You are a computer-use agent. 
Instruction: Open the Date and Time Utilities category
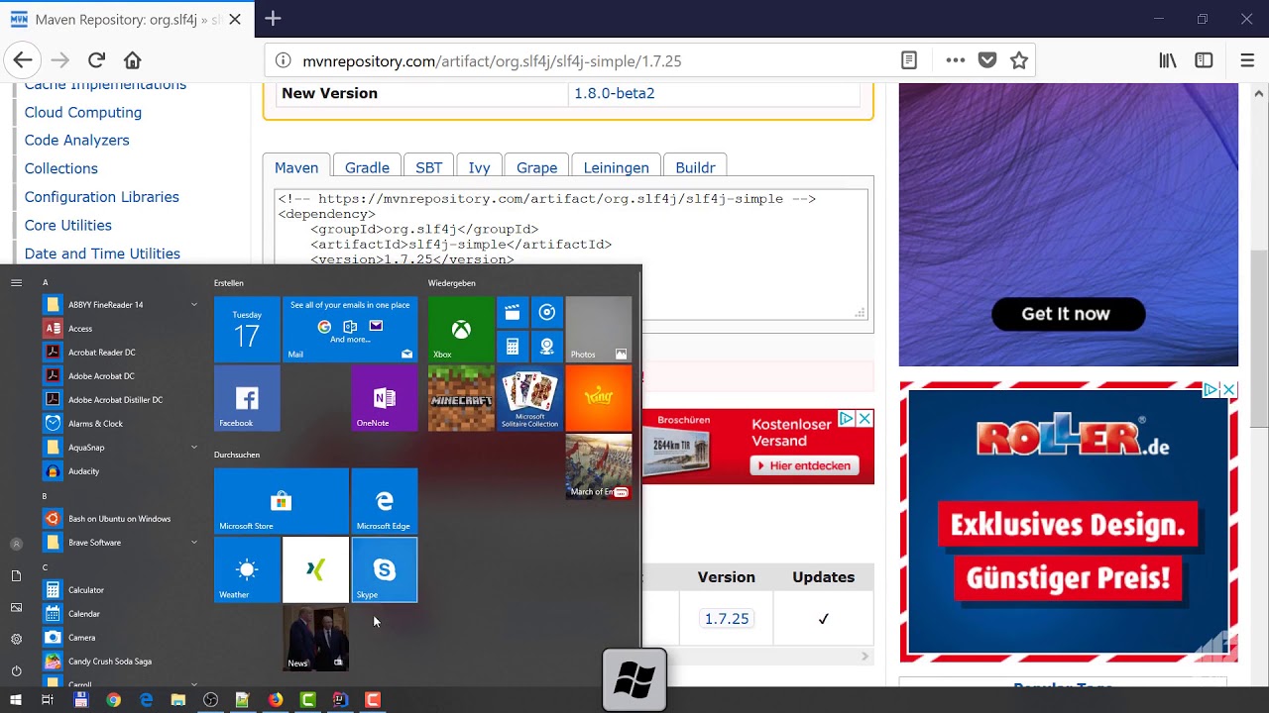point(102,254)
